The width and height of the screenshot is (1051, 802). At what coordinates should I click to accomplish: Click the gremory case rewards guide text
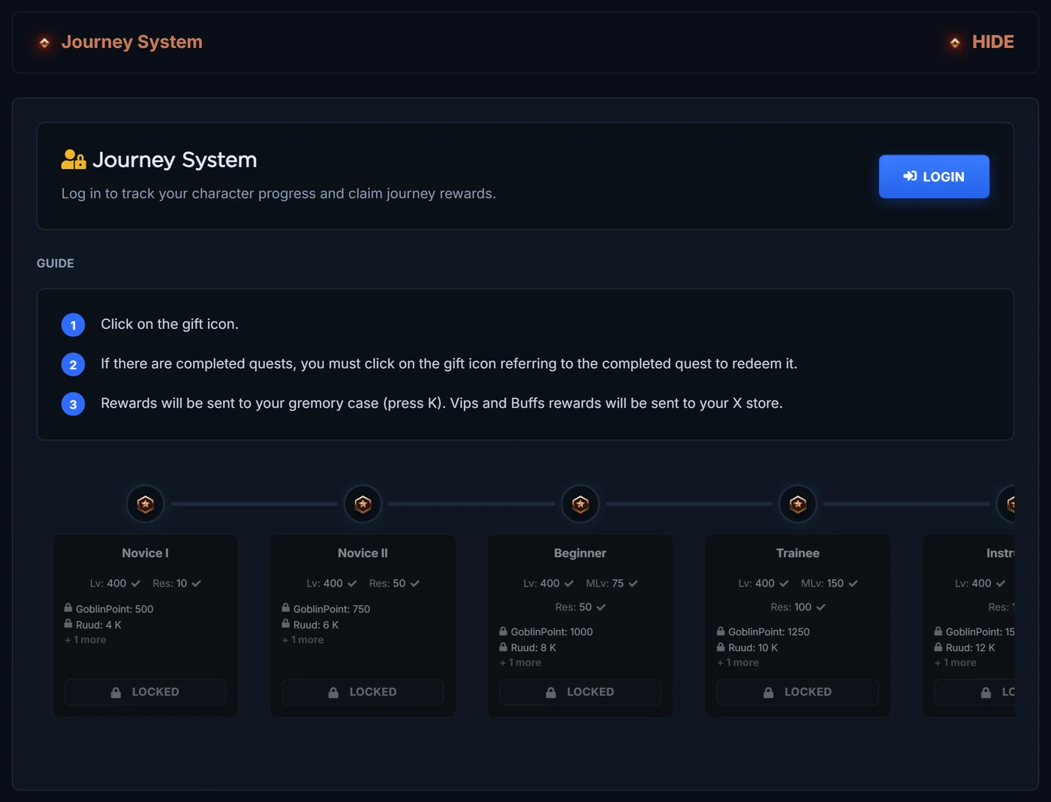tap(441, 403)
